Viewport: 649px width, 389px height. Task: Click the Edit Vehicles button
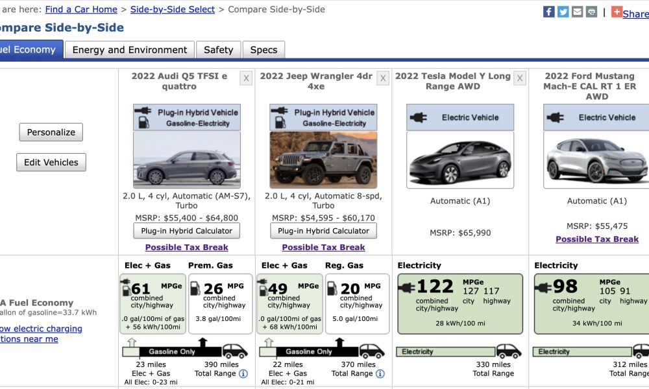51,163
